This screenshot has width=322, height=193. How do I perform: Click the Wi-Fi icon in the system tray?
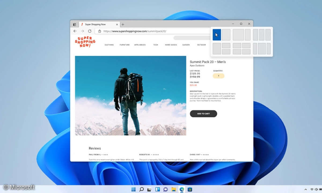click(x=312, y=190)
